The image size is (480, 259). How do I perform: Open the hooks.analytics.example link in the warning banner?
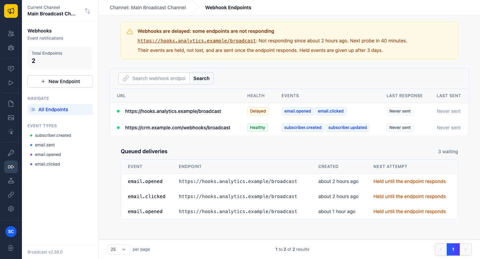pos(197,41)
